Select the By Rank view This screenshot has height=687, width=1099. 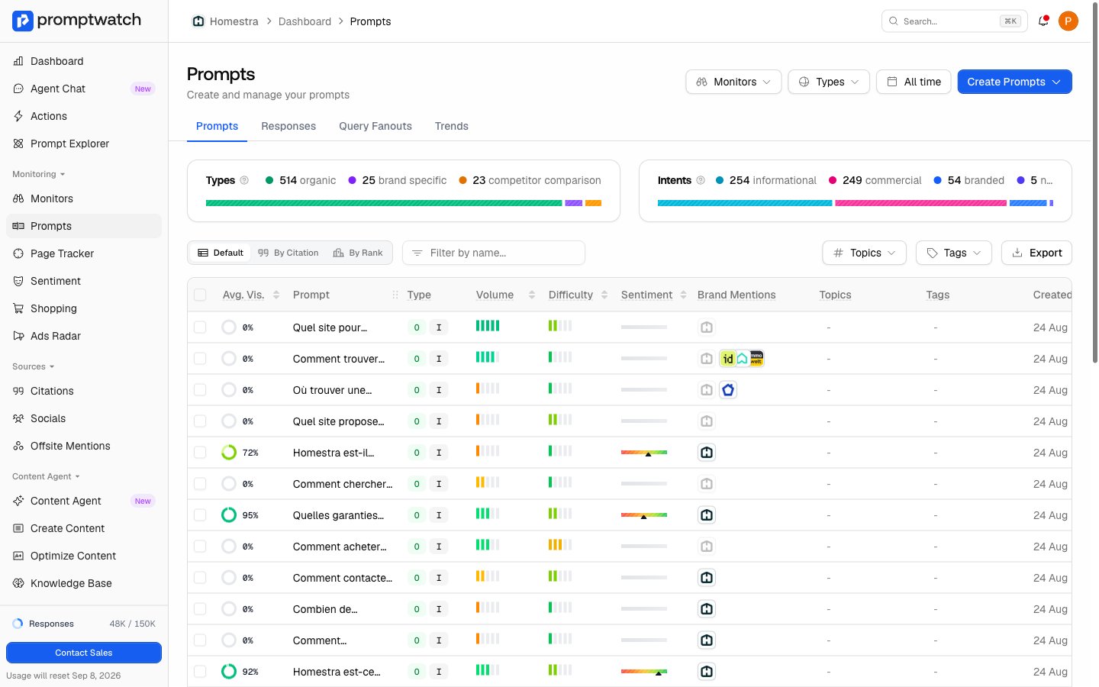358,253
